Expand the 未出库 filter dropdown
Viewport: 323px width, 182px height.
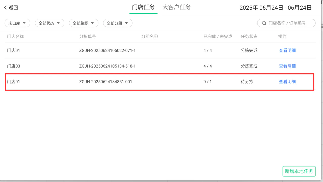tap(17, 23)
